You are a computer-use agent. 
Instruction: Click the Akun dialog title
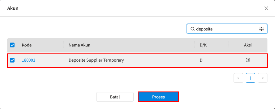13,8
